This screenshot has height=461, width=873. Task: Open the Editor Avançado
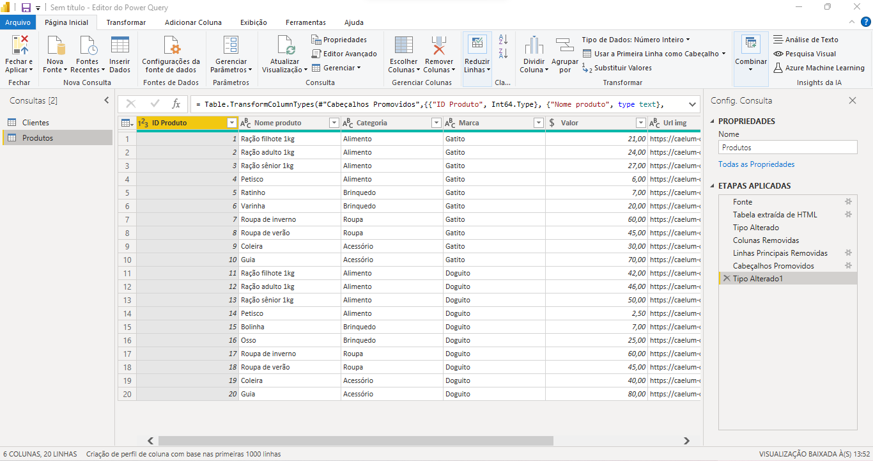[x=344, y=54]
